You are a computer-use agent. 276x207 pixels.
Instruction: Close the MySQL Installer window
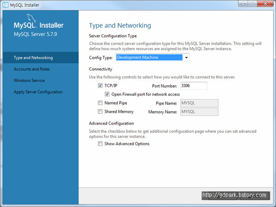(265, 4)
